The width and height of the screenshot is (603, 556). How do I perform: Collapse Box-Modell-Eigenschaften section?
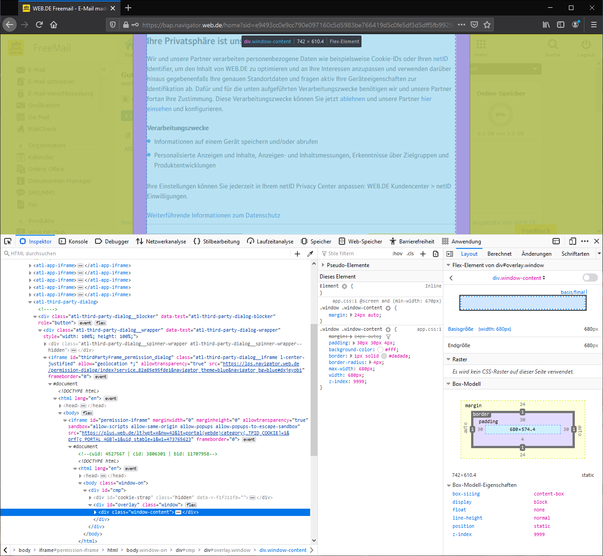(449, 485)
